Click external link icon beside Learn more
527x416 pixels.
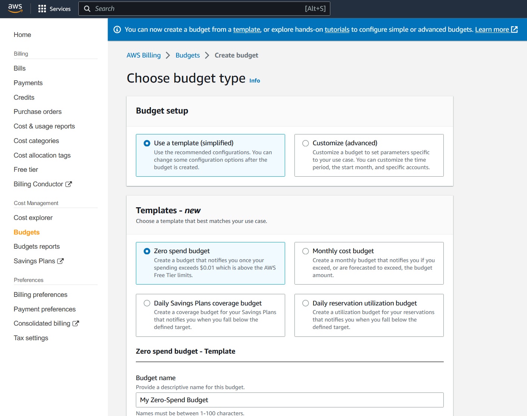pos(514,29)
